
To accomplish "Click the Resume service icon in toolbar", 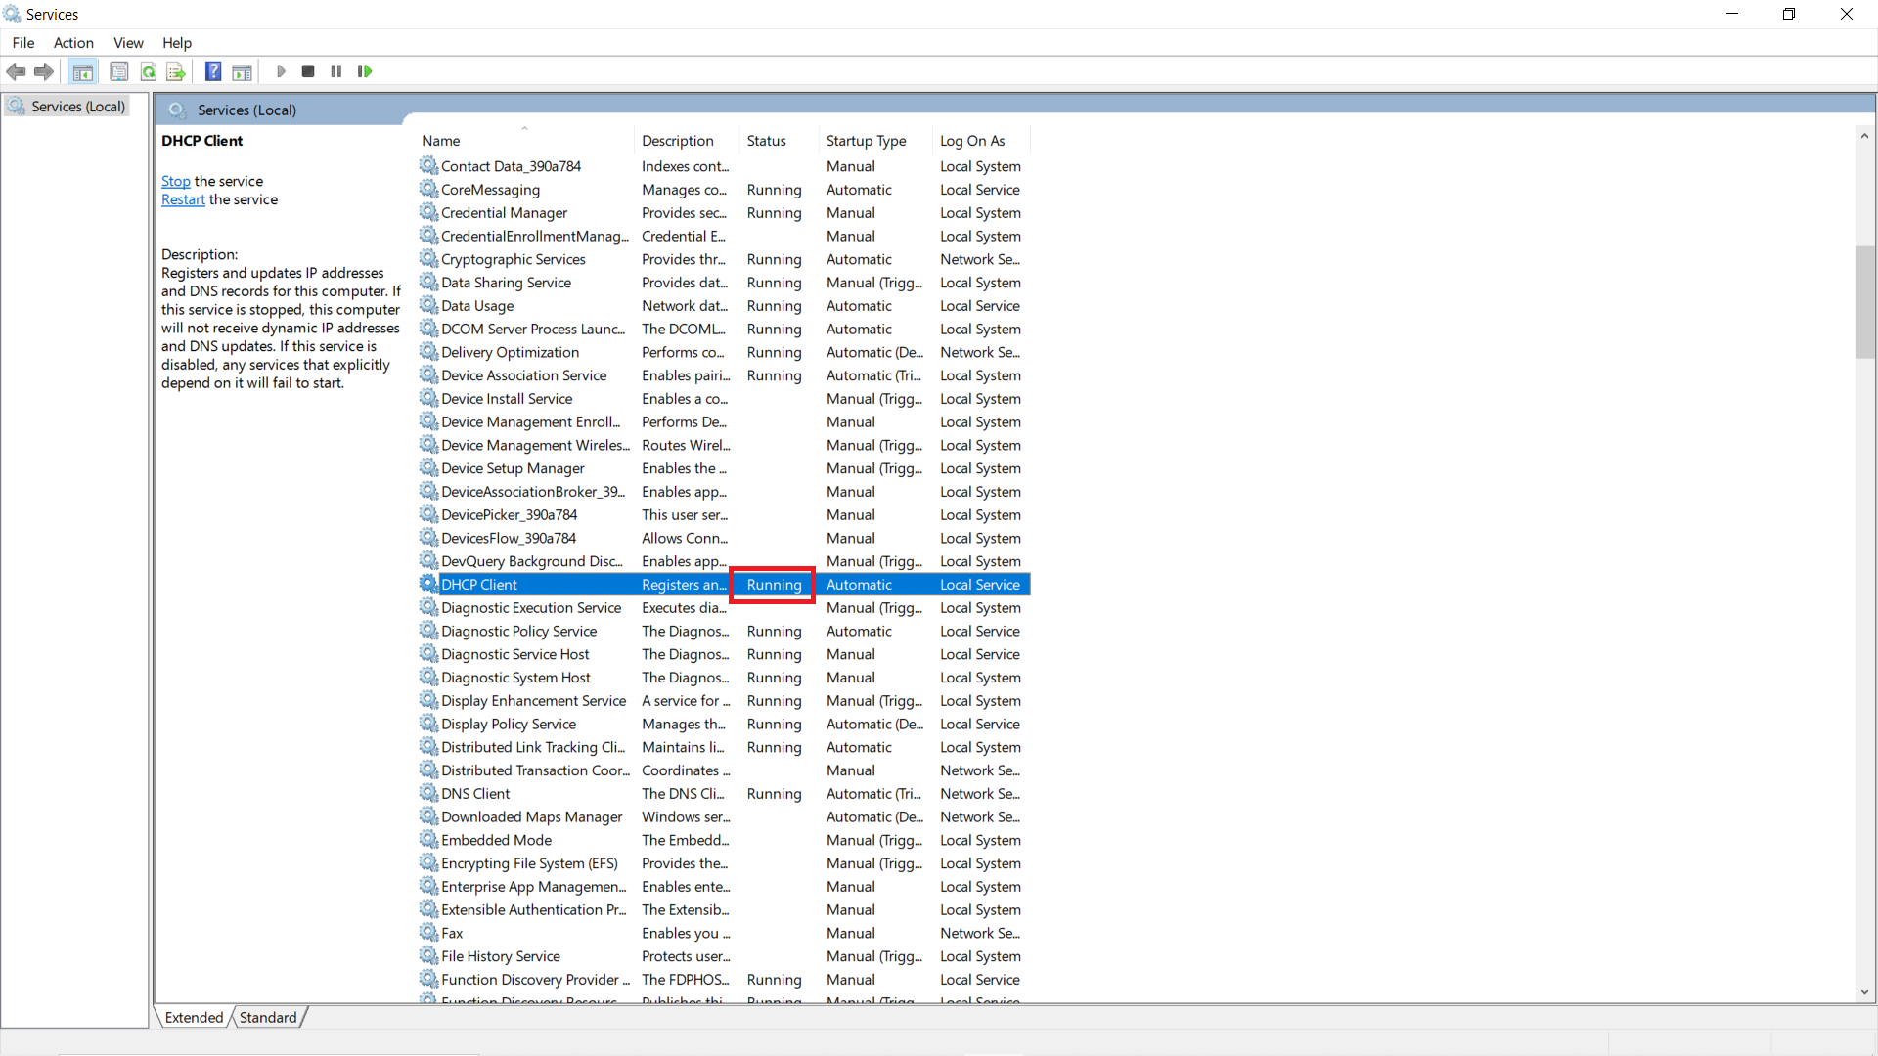I will pyautogui.click(x=365, y=71).
